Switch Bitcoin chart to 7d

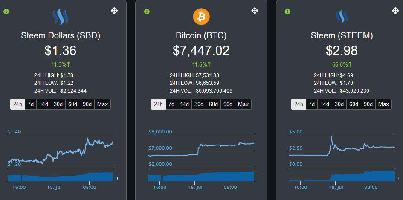point(171,104)
